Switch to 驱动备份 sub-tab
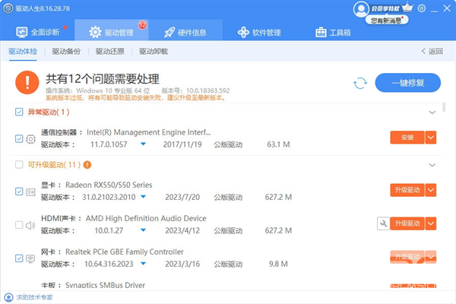The image size is (456, 304). click(66, 52)
